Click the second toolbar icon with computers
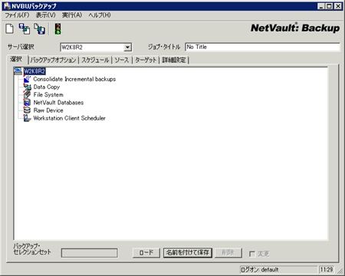This screenshot has width=345, height=276. pyautogui.click(x=25, y=28)
